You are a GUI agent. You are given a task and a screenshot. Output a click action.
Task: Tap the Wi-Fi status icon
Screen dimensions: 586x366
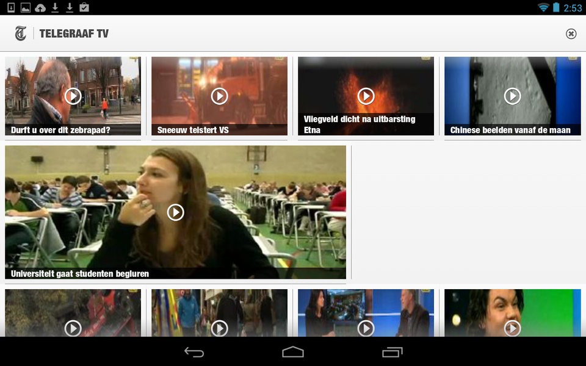coord(543,7)
